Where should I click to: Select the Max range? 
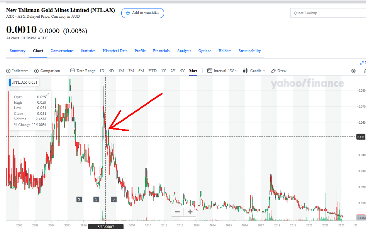click(193, 71)
